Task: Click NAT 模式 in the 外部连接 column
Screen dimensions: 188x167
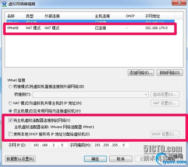Action: pyautogui.click(x=52, y=28)
